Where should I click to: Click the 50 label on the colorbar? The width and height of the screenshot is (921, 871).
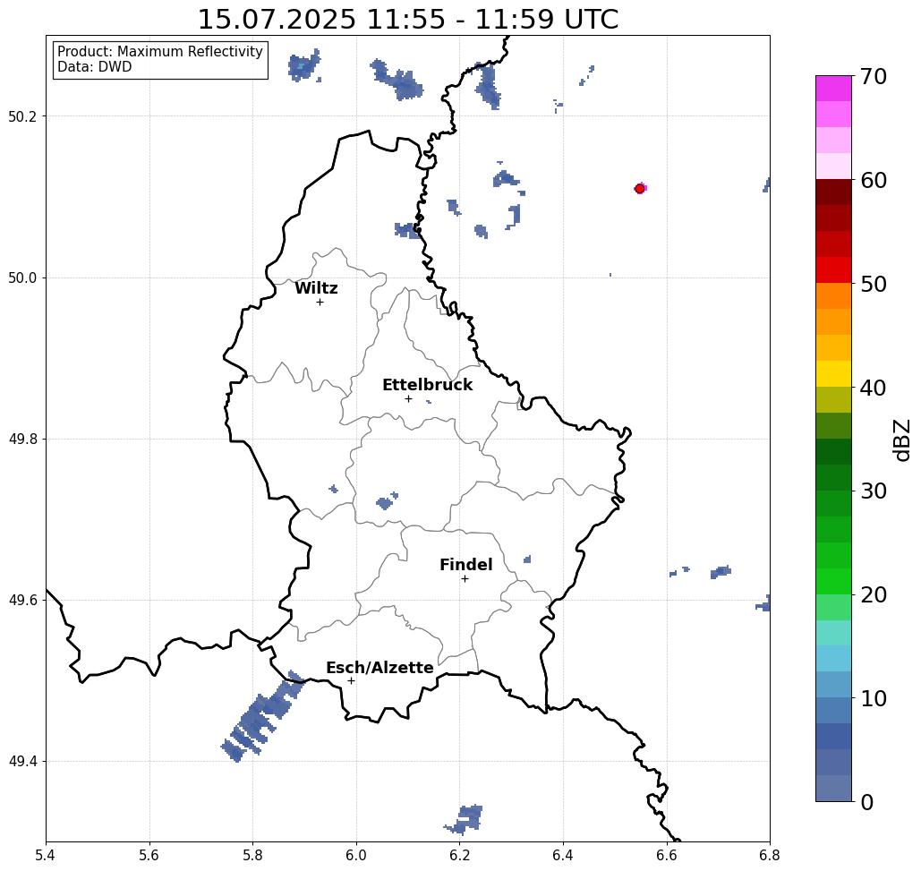pos(873,285)
